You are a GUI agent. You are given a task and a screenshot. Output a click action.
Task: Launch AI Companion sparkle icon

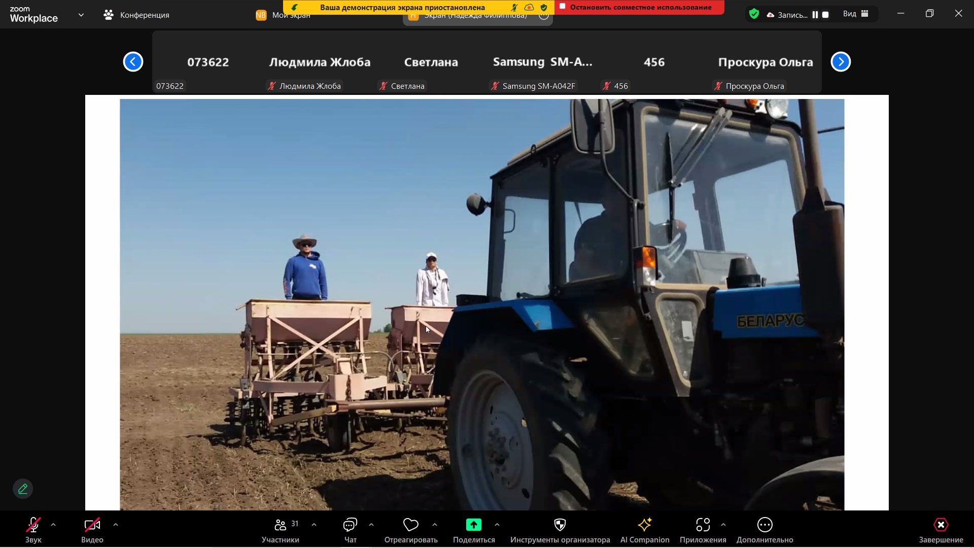pos(644,525)
